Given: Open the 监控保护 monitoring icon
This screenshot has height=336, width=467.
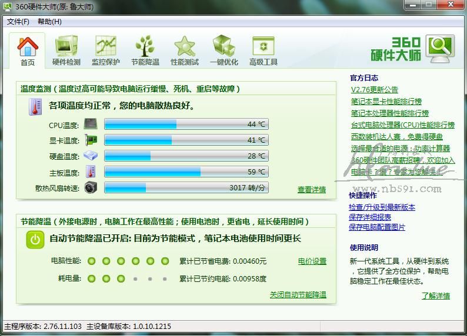Looking at the screenshot, I should [105, 47].
